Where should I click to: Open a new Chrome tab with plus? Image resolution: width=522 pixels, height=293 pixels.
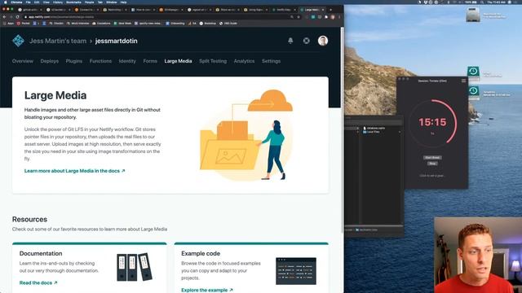coord(330,10)
